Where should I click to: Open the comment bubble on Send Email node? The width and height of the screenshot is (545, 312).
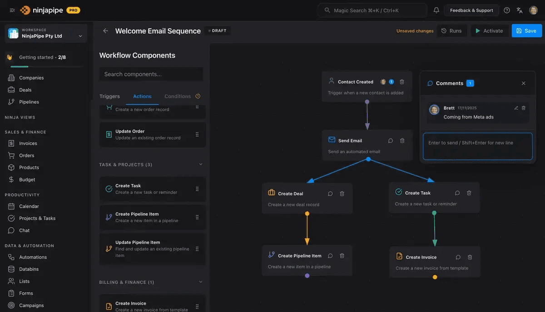390,140
